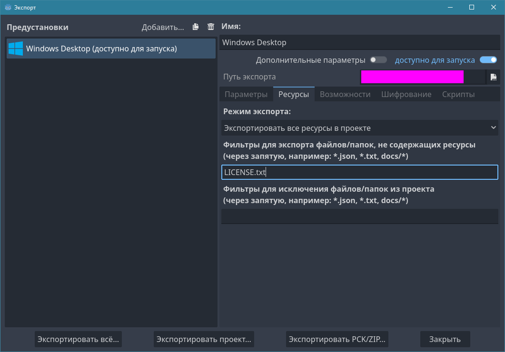This screenshot has width=505, height=352.
Task: Open the Возможности tab
Action: pos(345,94)
